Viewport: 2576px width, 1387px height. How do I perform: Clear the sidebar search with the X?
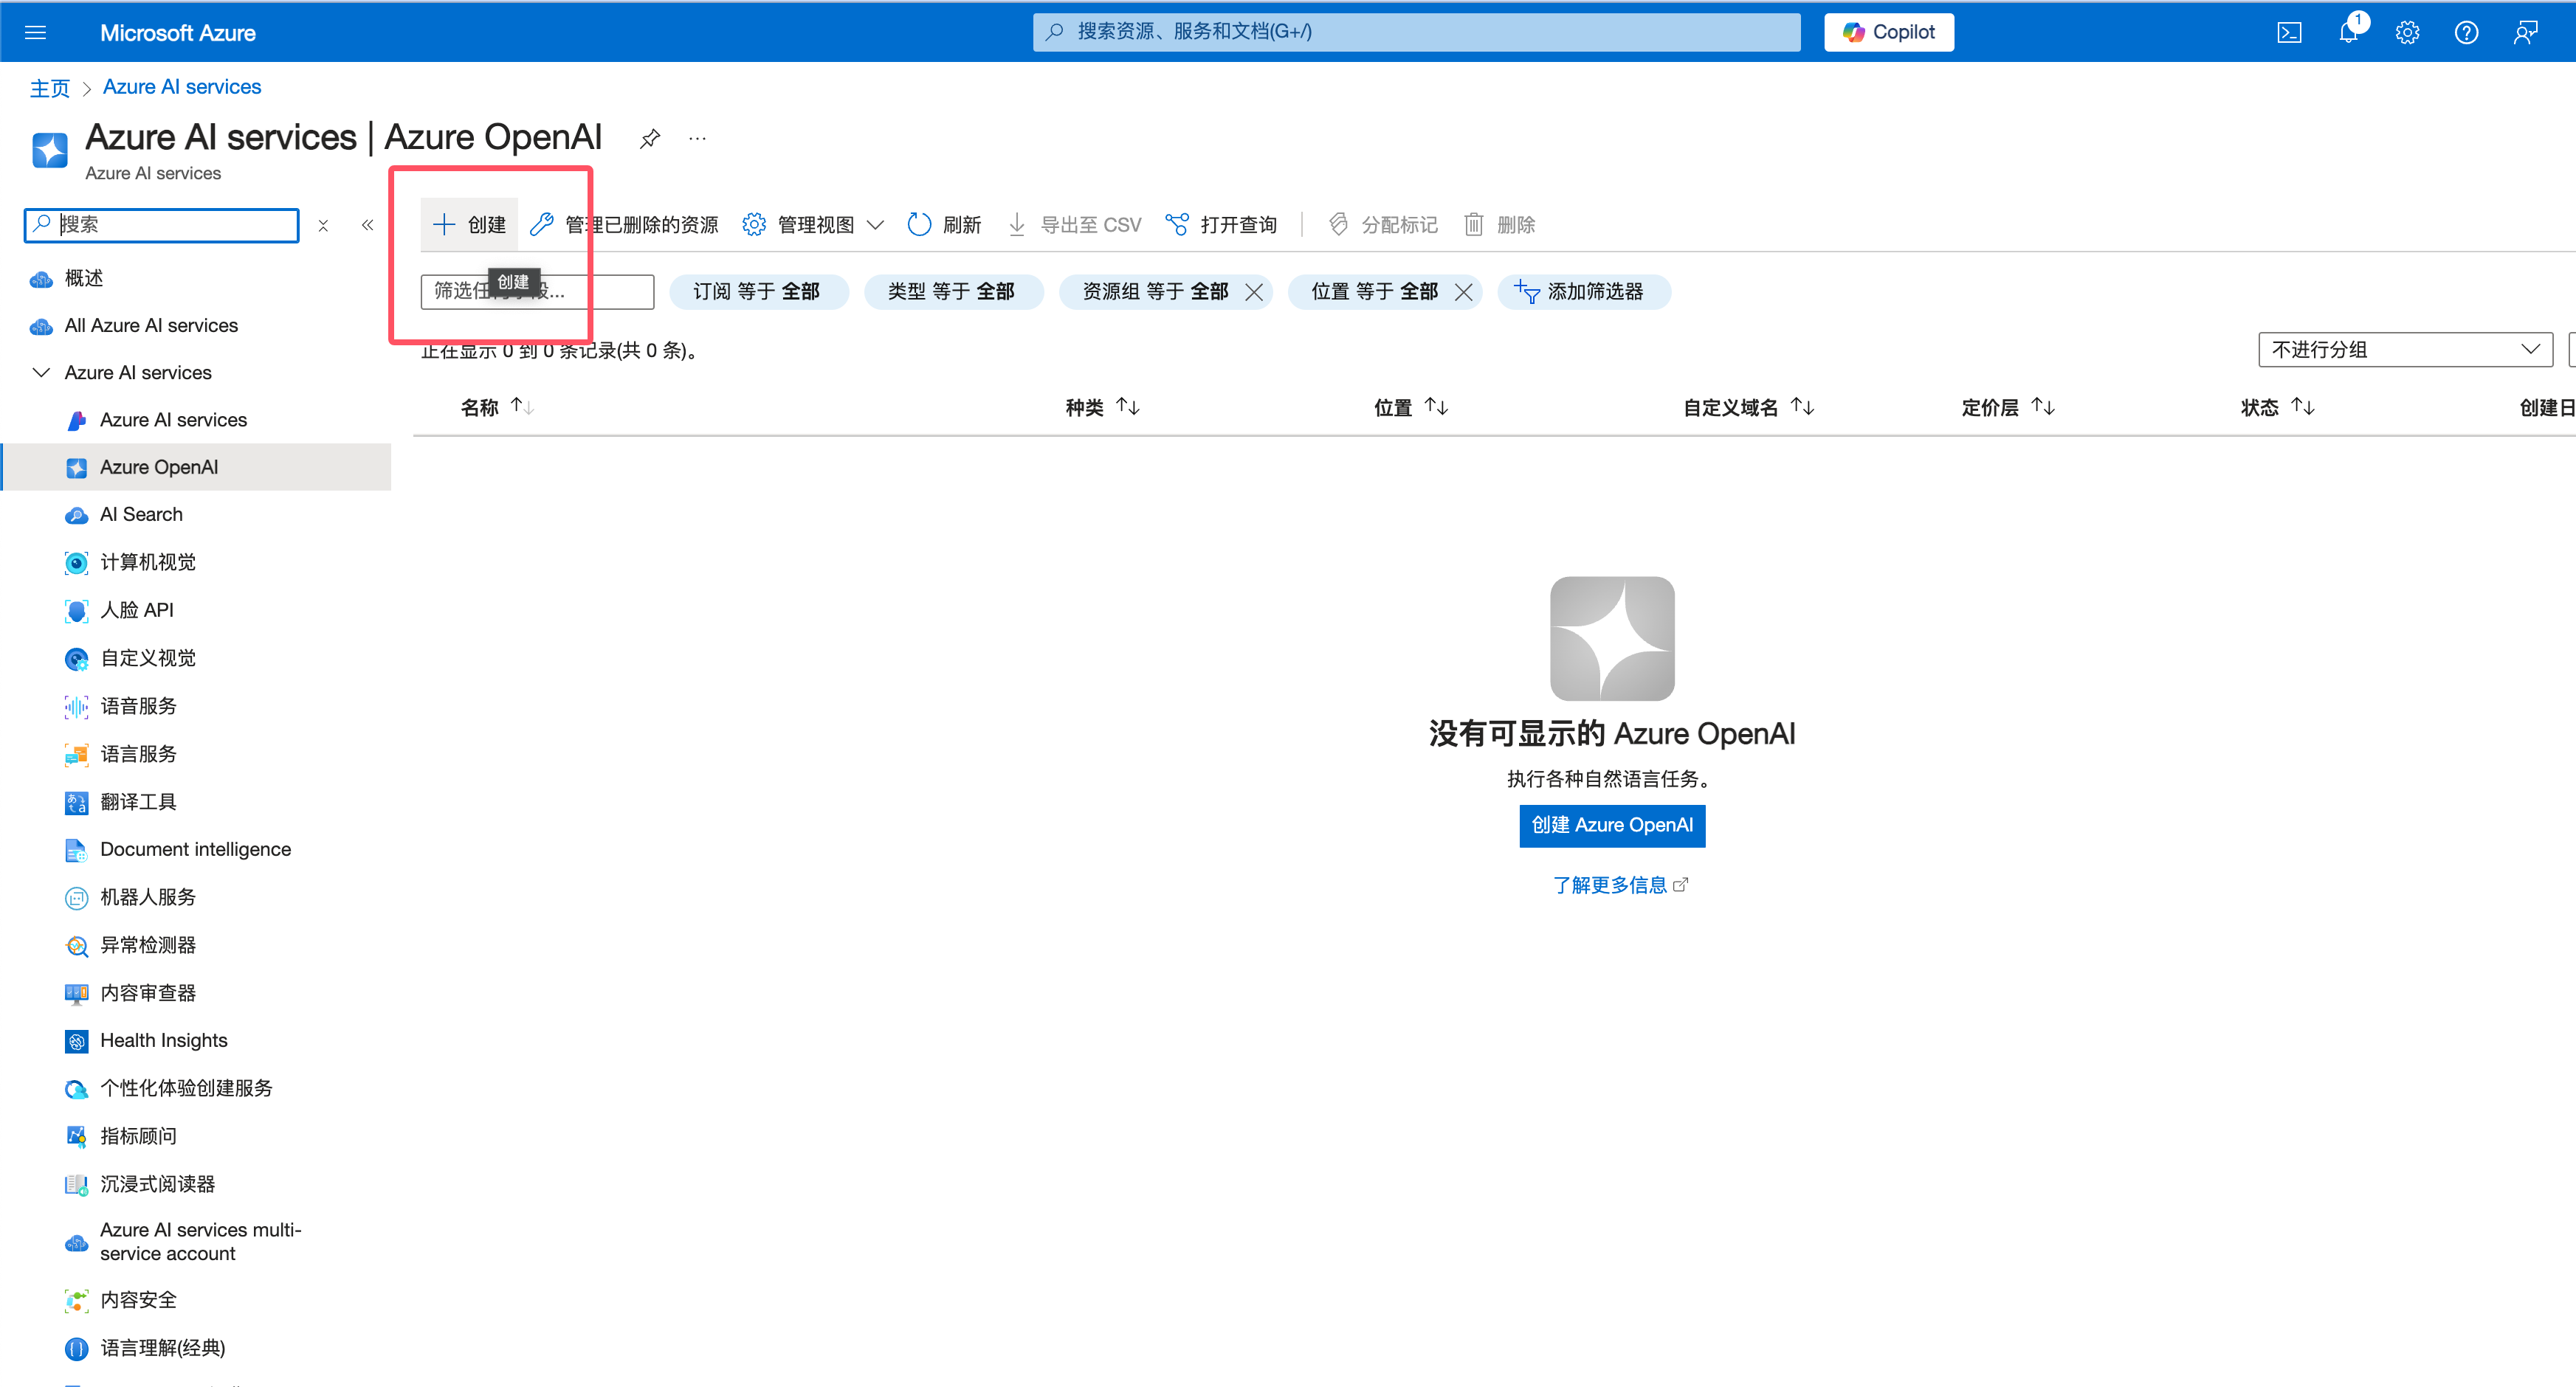click(323, 226)
